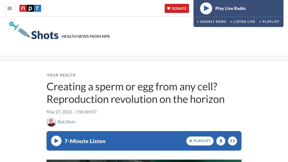Click the Play Live Radio label
This screenshot has width=288, height=162.
tap(230, 8)
